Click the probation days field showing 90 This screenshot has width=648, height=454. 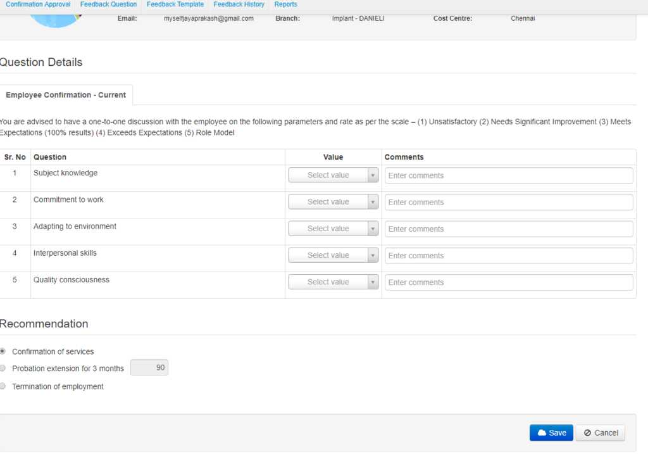tap(149, 368)
